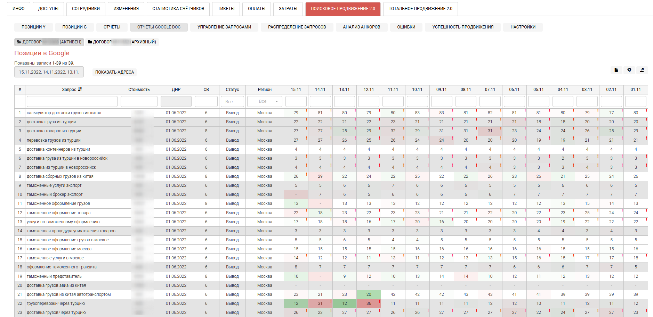Click the Стоимость column header
The width and height of the screenshot is (653, 317).
[139, 90]
